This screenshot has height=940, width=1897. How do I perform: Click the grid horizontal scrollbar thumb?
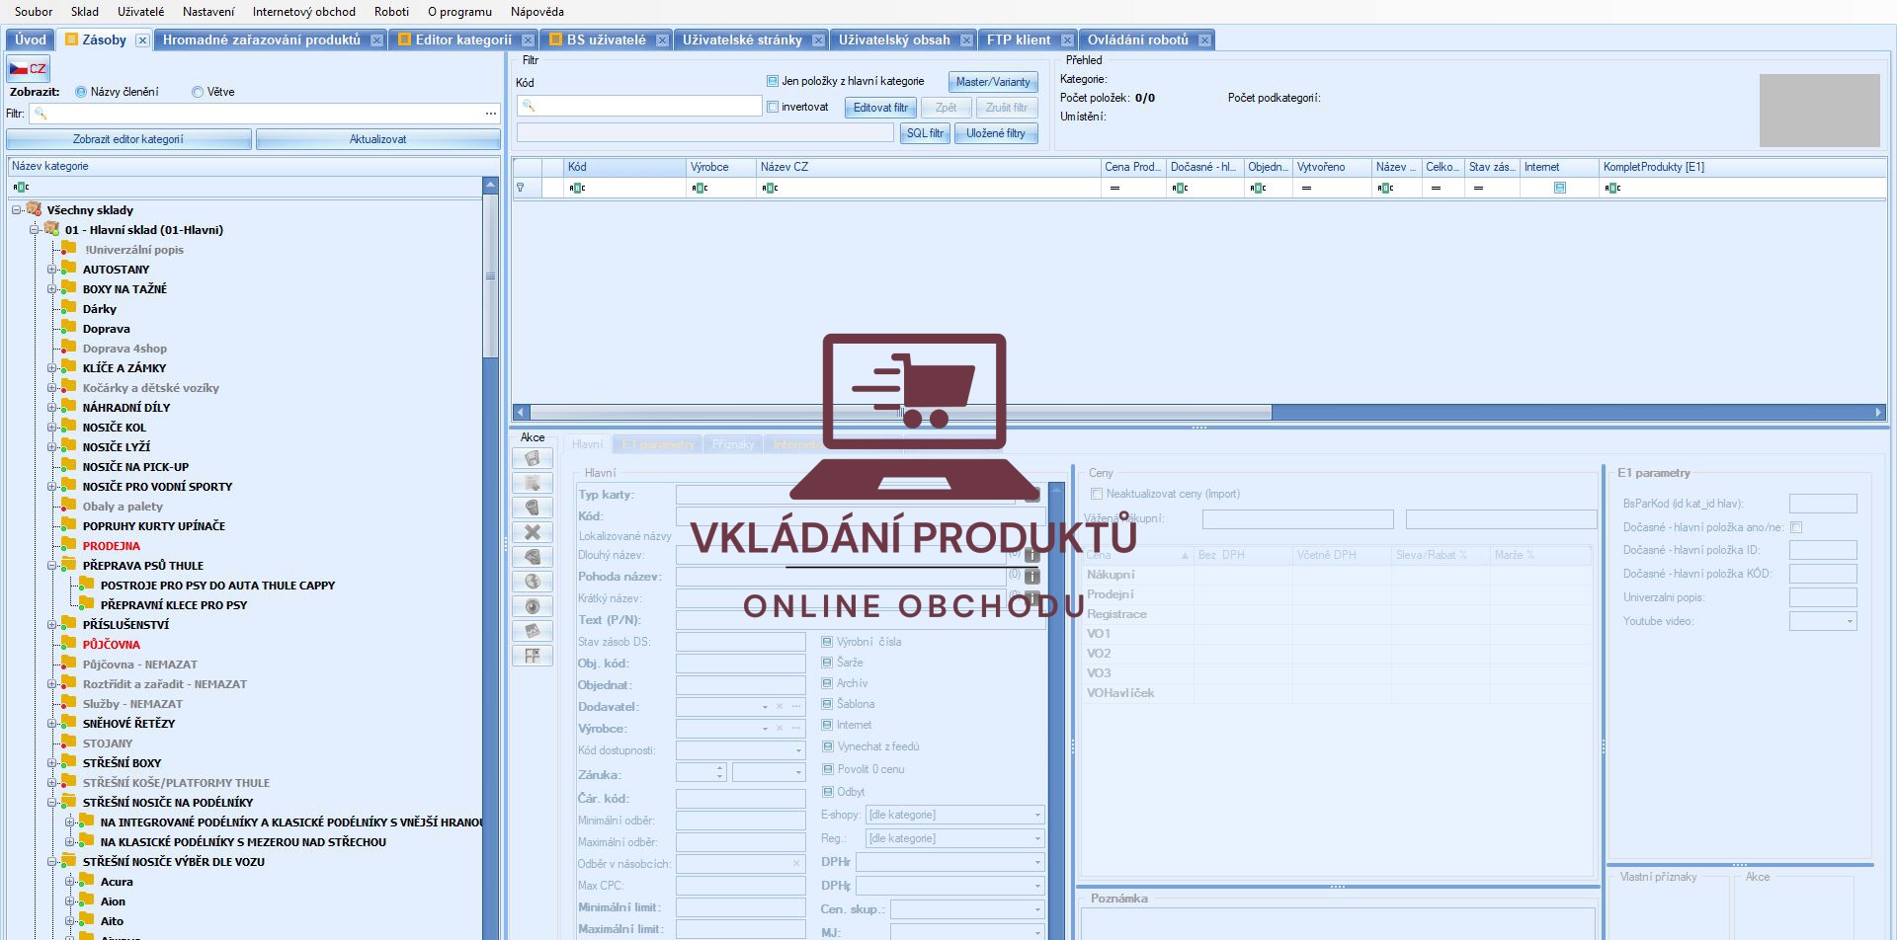point(900,412)
